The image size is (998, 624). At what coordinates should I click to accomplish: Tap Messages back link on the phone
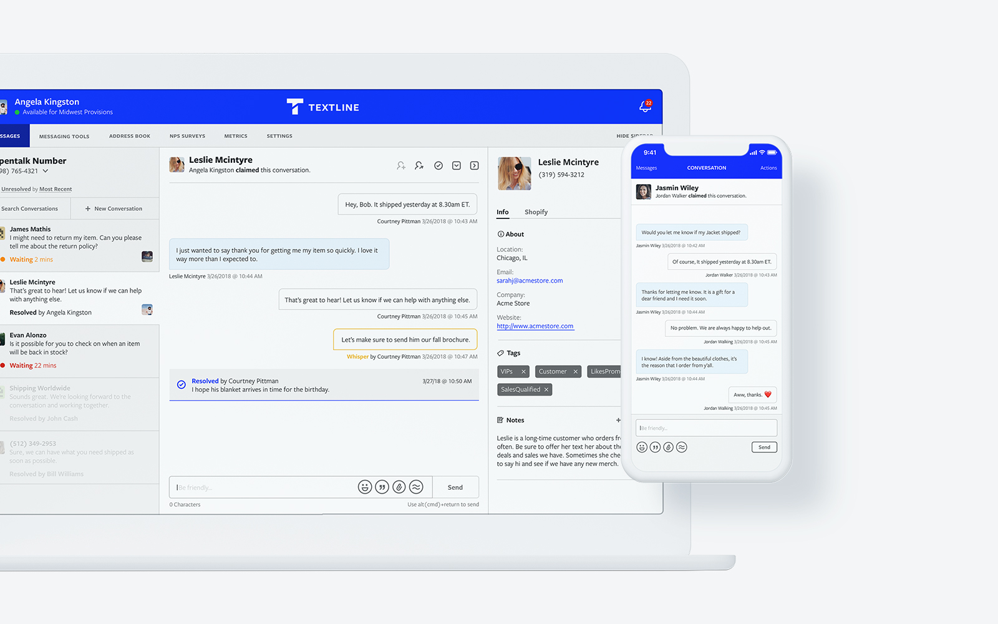tap(646, 168)
